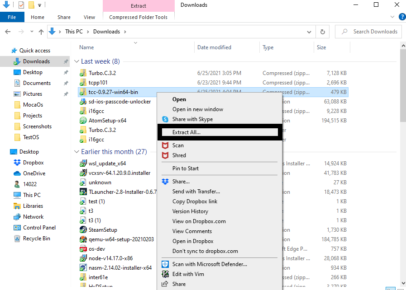
Task: Click the Extract contextual tab header
Action: (139, 6)
